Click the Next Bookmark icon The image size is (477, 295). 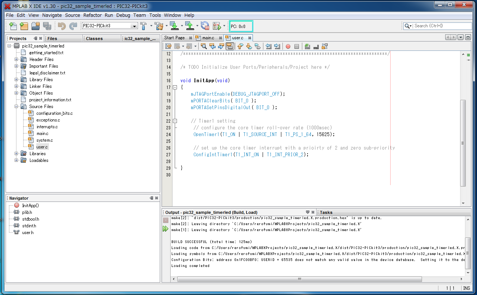point(249,46)
